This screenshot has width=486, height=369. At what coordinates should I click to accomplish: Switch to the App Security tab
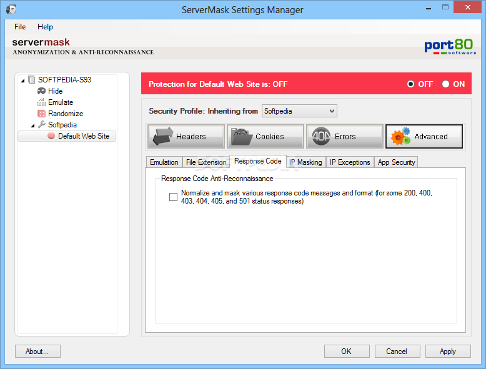point(396,162)
